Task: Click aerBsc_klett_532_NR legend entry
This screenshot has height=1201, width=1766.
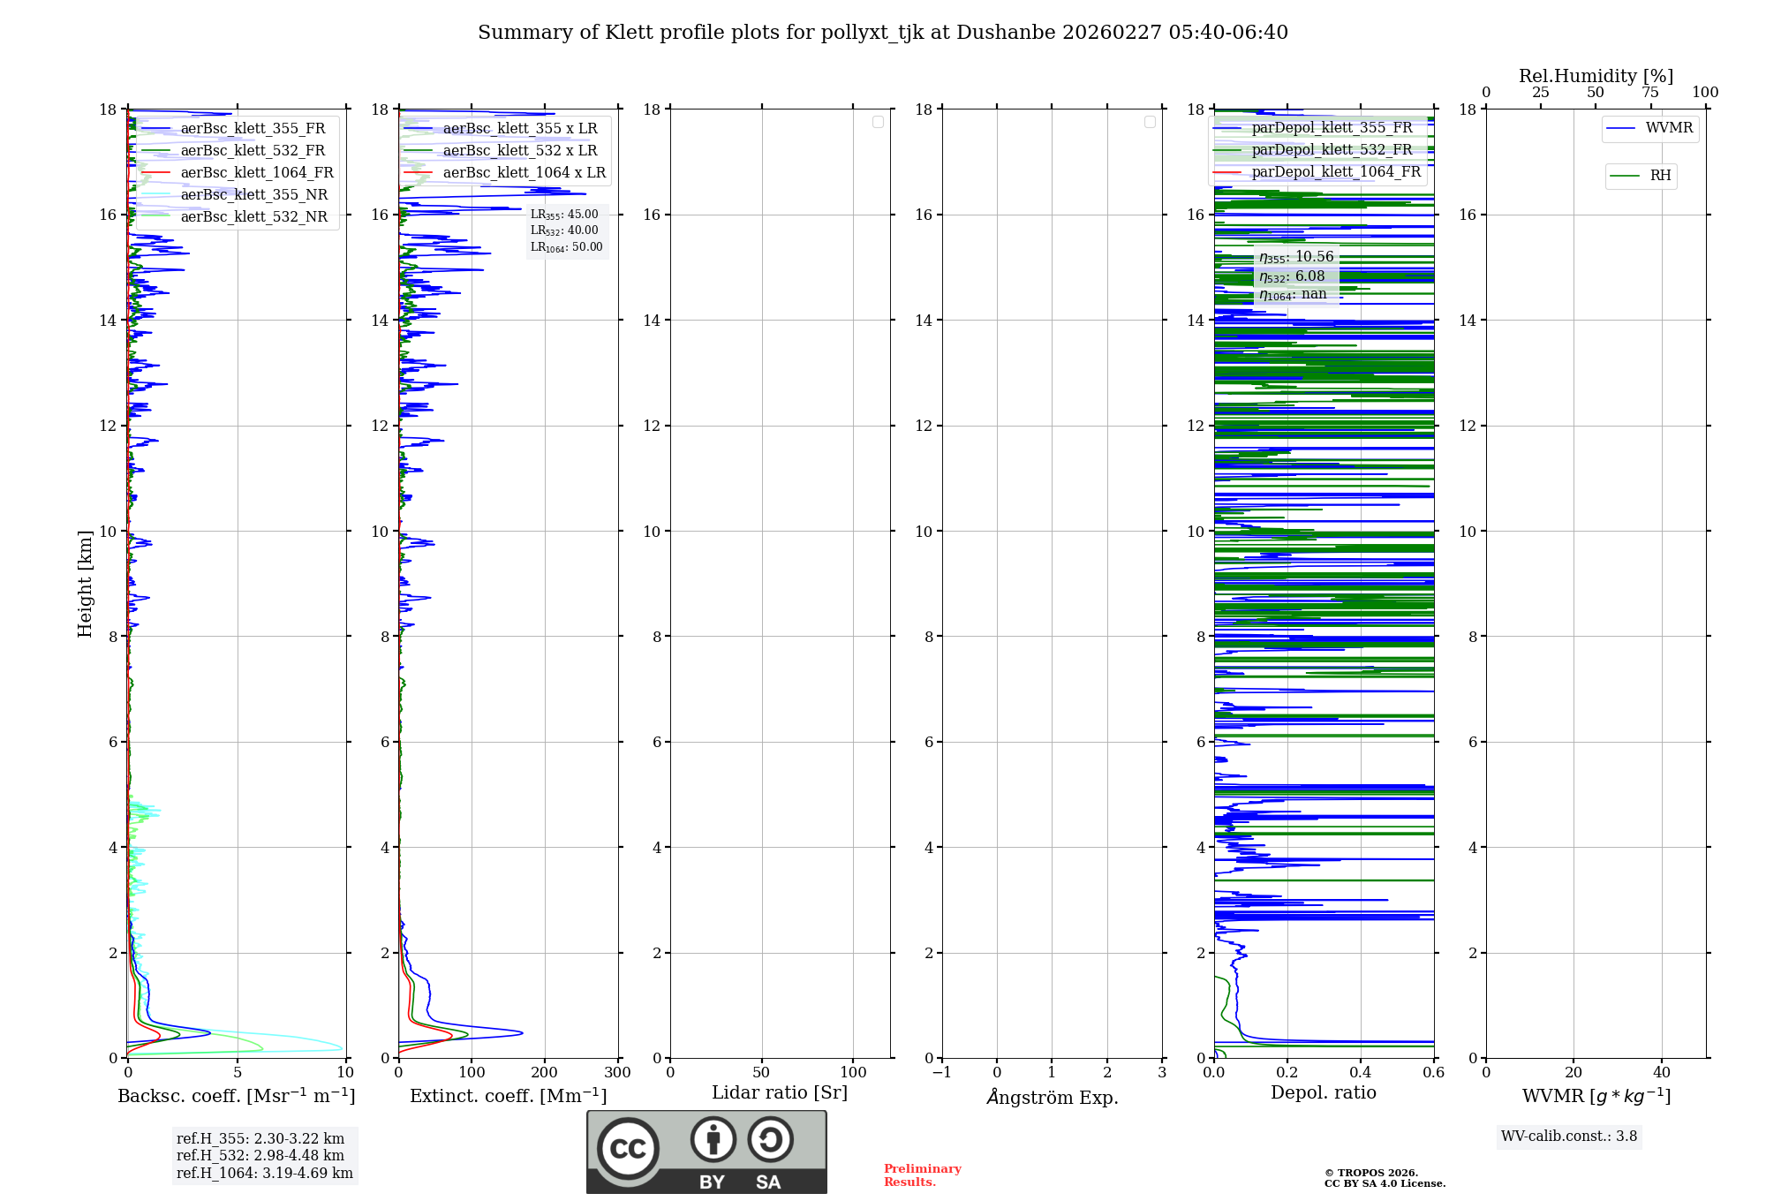Action: [253, 217]
